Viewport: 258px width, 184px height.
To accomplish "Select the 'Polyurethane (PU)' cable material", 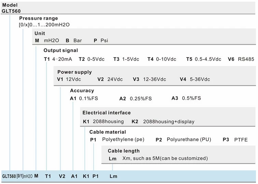I will click(x=189, y=139).
